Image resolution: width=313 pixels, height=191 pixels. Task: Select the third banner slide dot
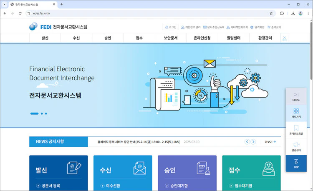46,113
